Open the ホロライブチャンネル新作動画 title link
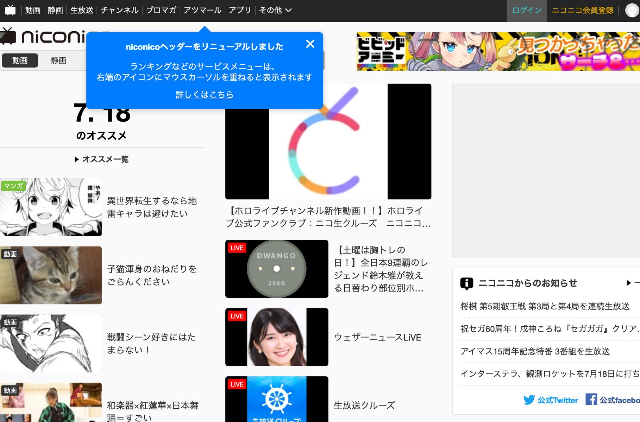The image size is (640, 422). [x=328, y=217]
